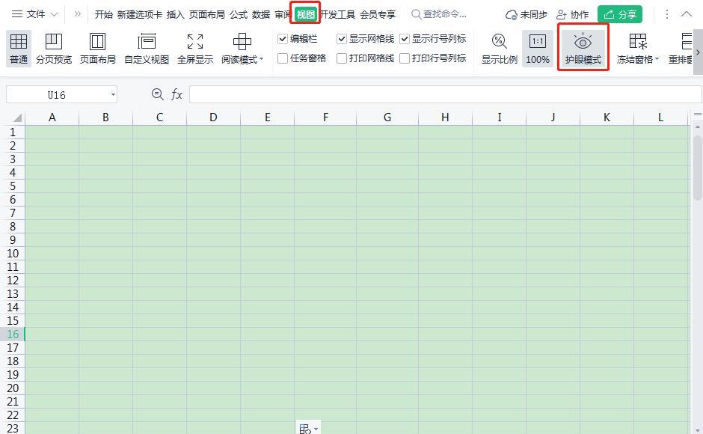
Task: Expand the 冻结窗格 freeze panes dropdown
Action: pyautogui.click(x=657, y=59)
